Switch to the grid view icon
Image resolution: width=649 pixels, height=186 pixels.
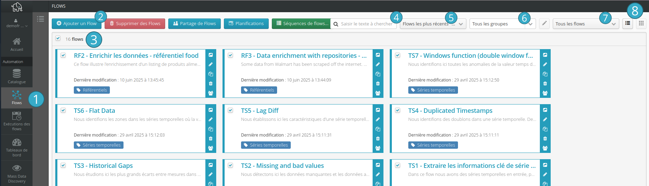coord(641,23)
